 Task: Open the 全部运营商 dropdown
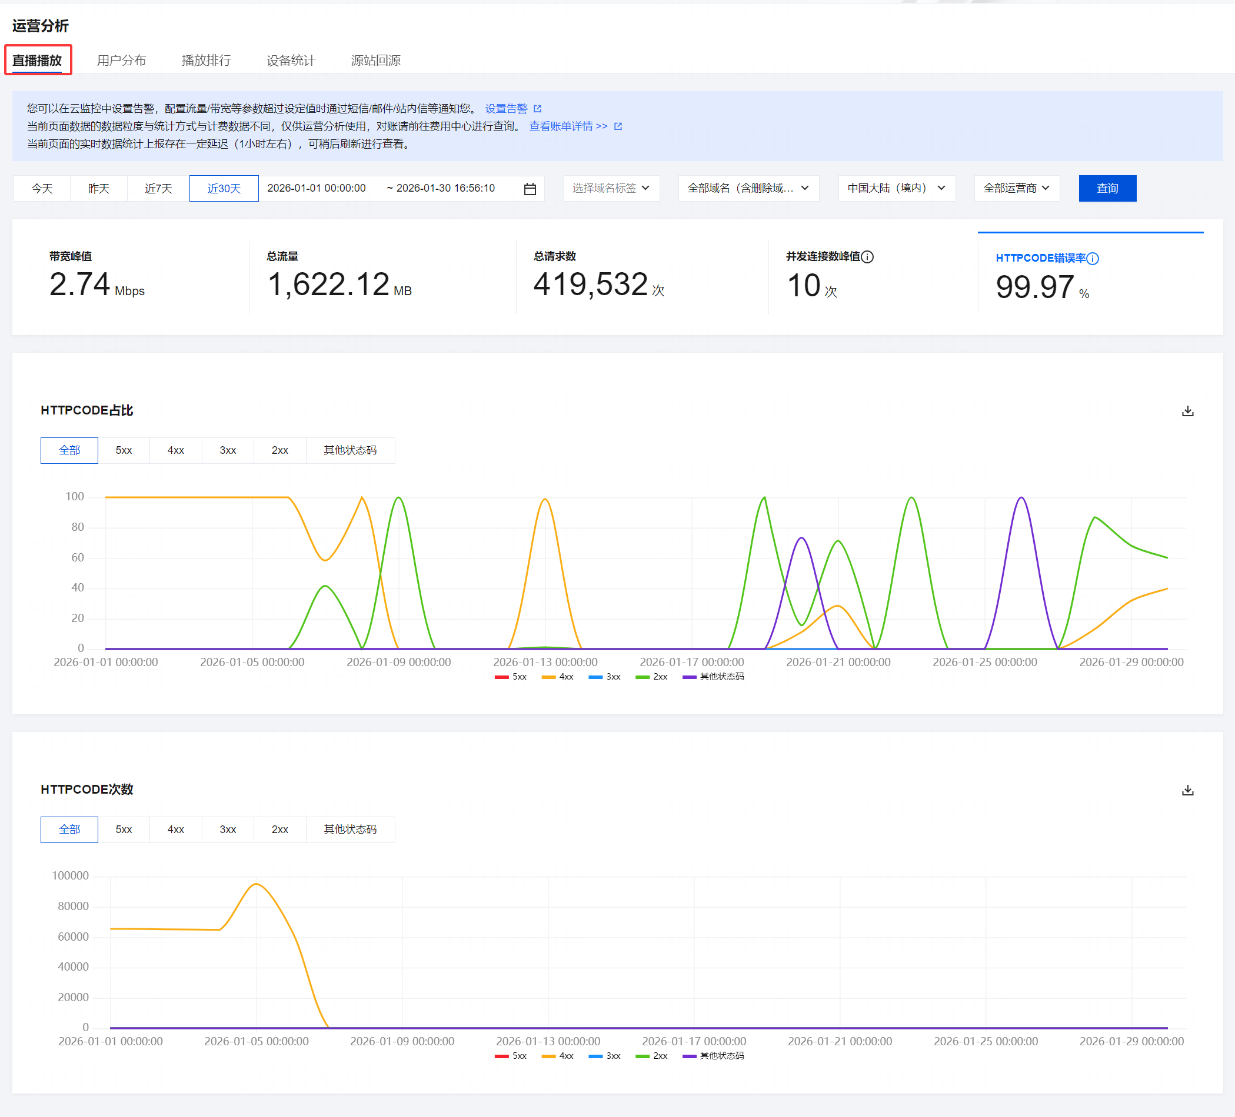1016,189
